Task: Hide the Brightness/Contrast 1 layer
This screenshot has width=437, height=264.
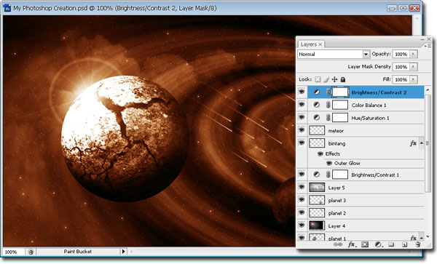Action: 302,174
